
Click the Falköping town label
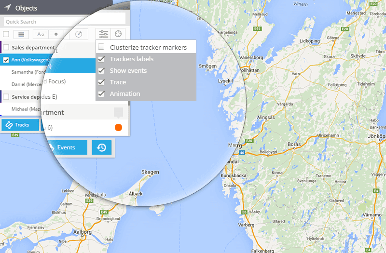click(x=337, y=85)
